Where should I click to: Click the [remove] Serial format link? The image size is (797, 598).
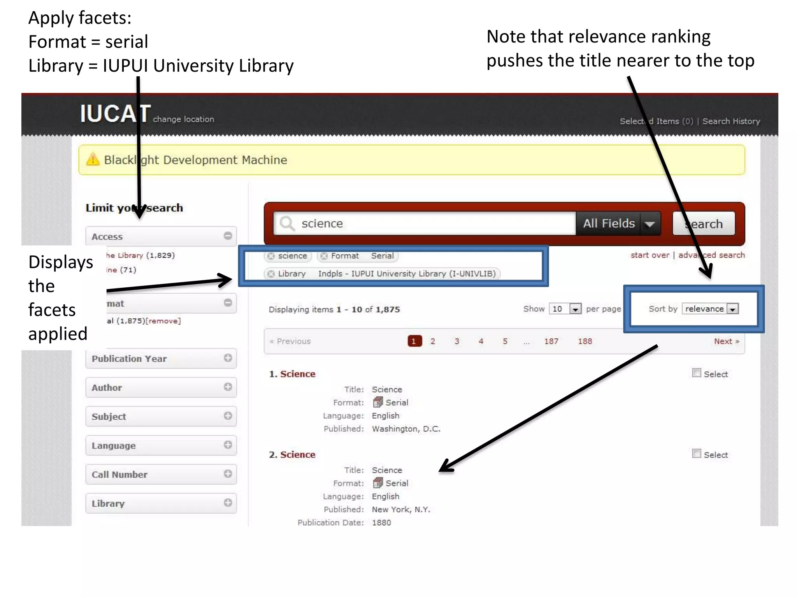coord(163,321)
